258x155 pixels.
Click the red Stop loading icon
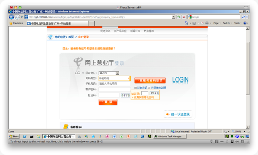click(x=184, y=17)
